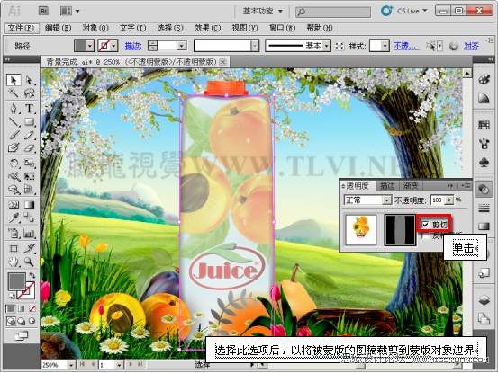Screen dimensions: 498x373
Task: Set paint mode to None in the toolbox
Action: point(32,308)
